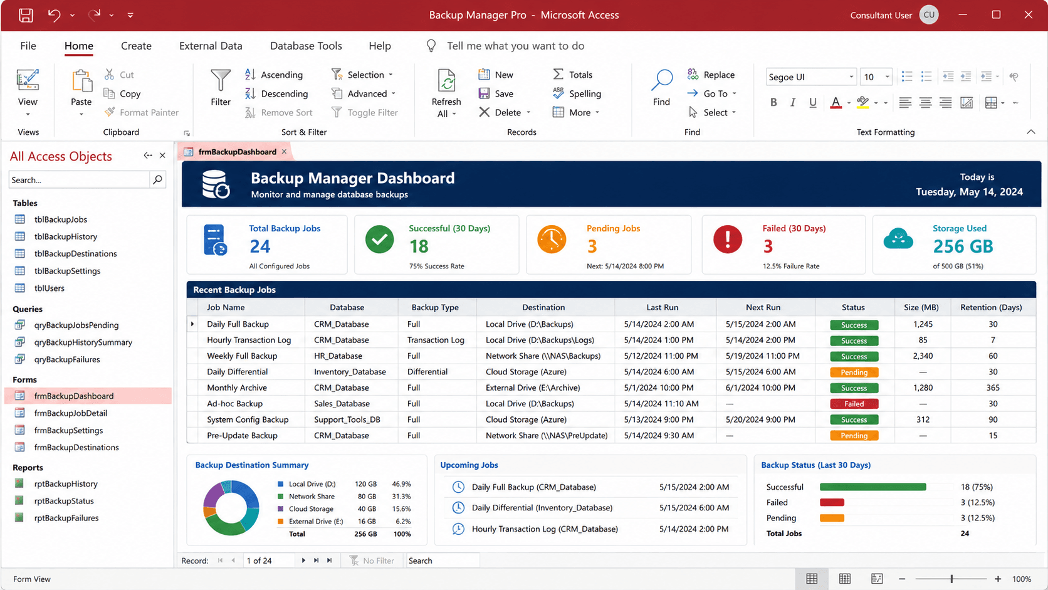
Task: Open the Go To dropdown
Action: [x=734, y=93]
